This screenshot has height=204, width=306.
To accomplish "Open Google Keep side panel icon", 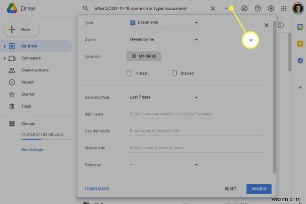I will [300, 44].
